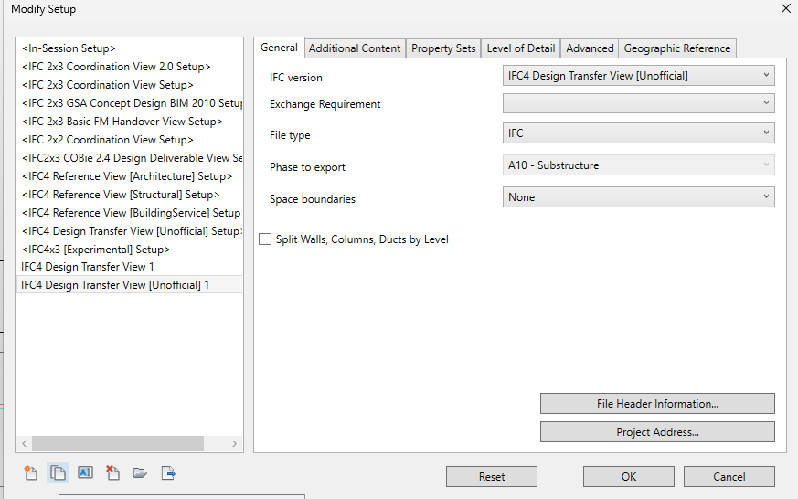Click the Reset button
Screen dimensions: 798x499
(492, 477)
